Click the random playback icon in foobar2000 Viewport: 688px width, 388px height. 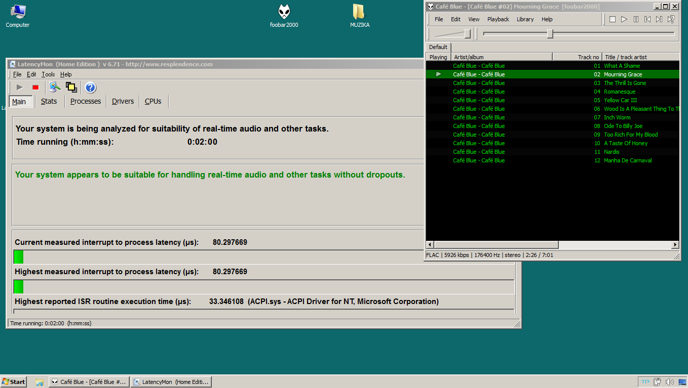(671, 19)
